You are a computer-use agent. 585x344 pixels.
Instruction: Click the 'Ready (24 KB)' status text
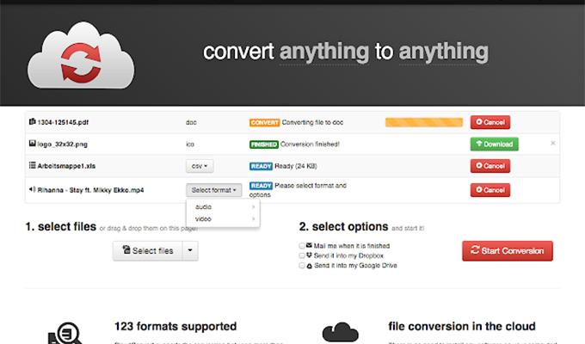click(295, 166)
